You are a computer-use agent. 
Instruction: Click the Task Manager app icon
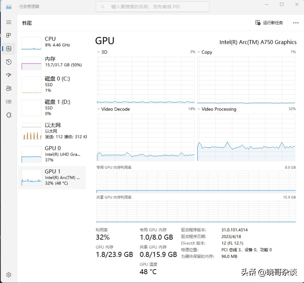tap(9, 7)
